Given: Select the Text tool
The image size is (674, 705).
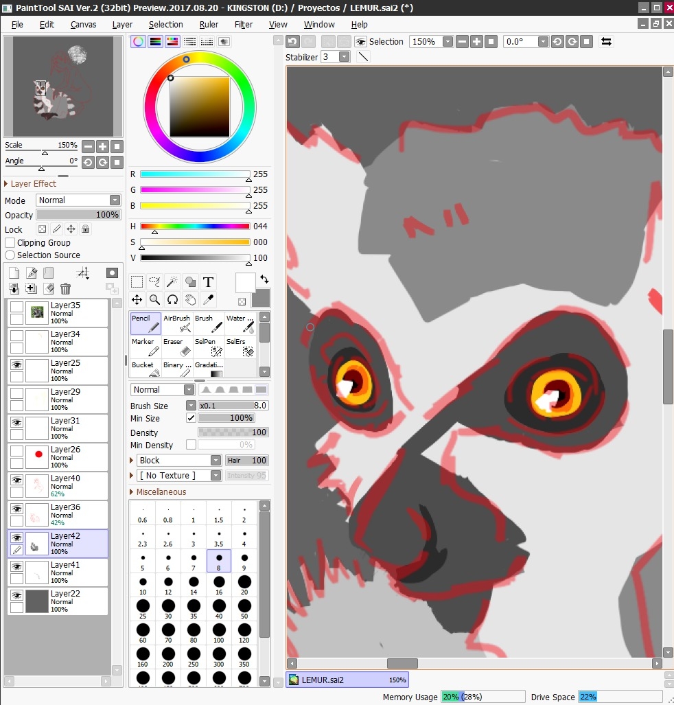Looking at the screenshot, I should 208,281.
